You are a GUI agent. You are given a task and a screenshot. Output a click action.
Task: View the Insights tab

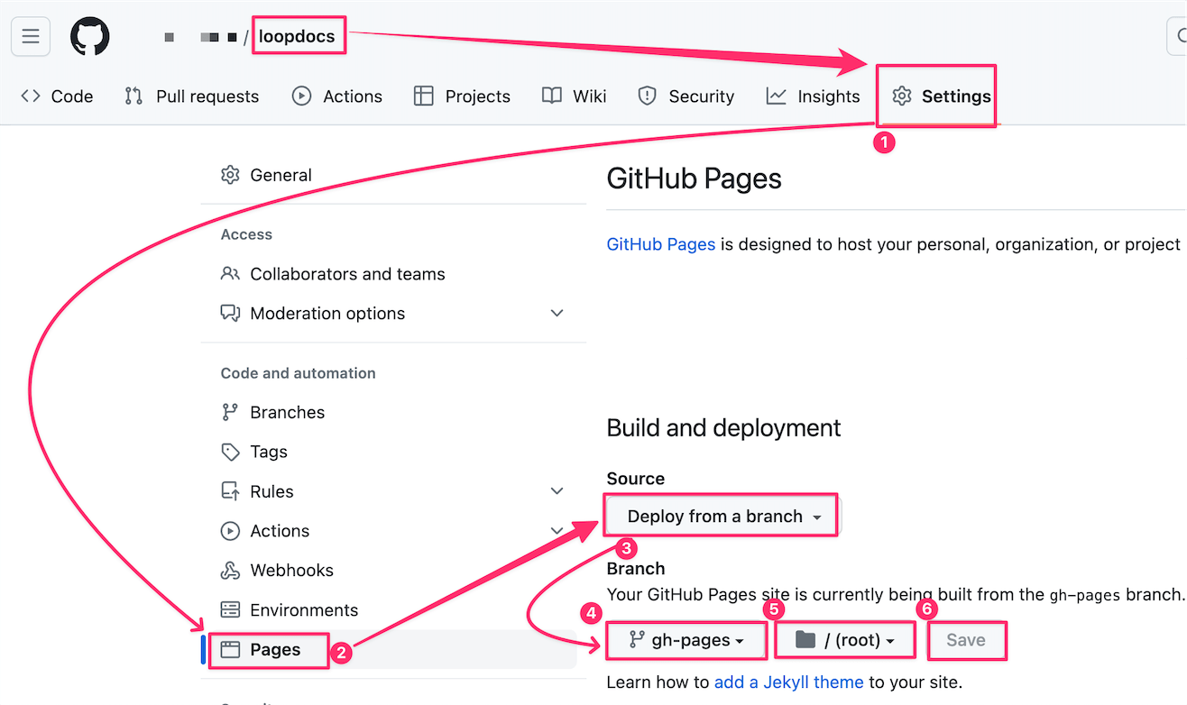tap(814, 96)
